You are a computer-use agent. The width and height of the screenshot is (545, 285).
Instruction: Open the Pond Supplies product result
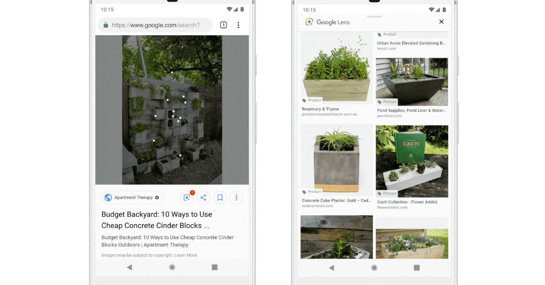(412, 82)
